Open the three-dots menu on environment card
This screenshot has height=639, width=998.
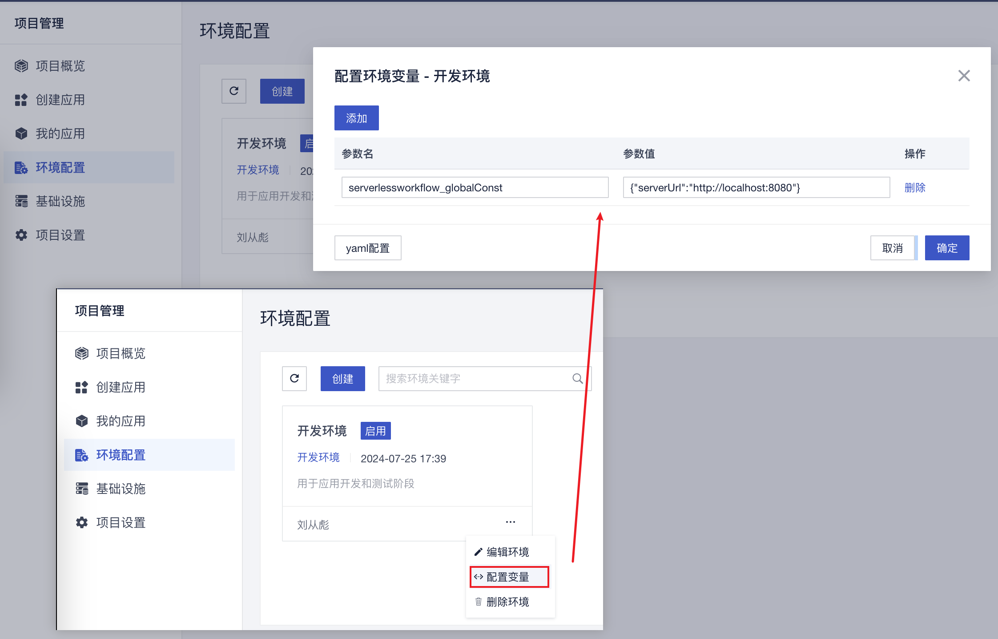pyautogui.click(x=510, y=522)
